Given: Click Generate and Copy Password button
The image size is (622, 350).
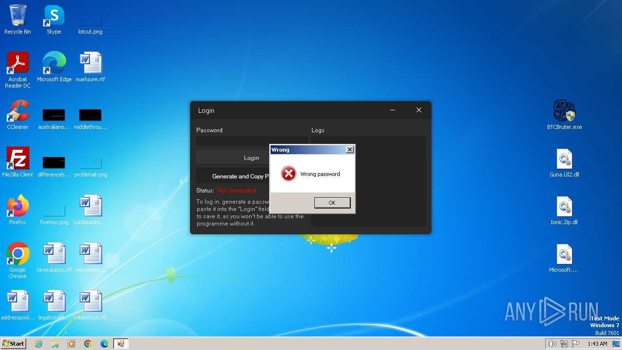Looking at the screenshot, I should [233, 176].
